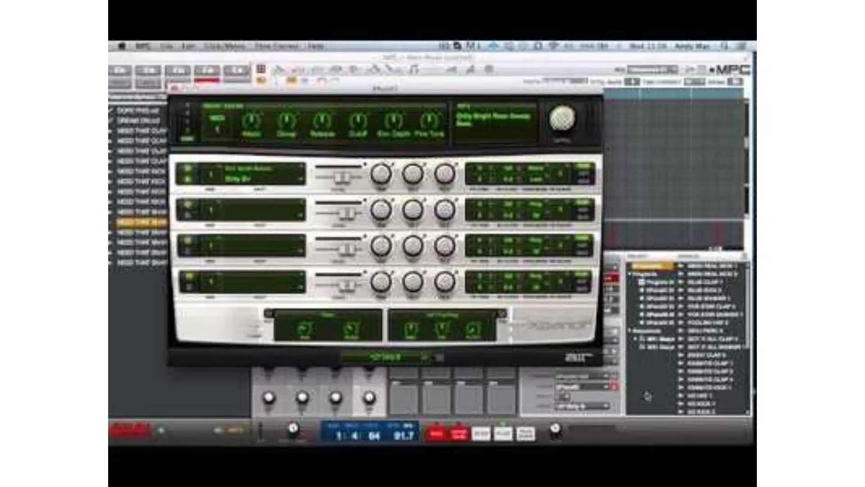Viewport: 865px width, 487px height.
Task: Select the DOPE item at top of left list
Action: coord(137,110)
